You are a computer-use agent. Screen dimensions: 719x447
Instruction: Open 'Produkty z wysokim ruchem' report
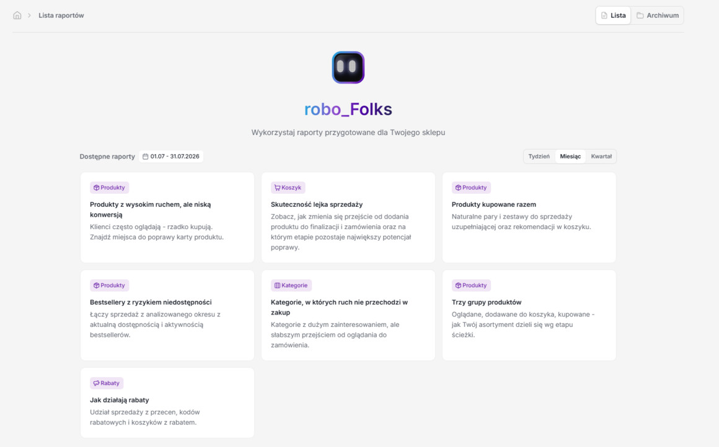click(x=167, y=217)
